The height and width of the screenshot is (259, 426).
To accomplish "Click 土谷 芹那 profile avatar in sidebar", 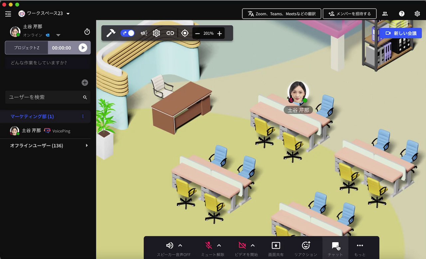I will click(15, 32).
